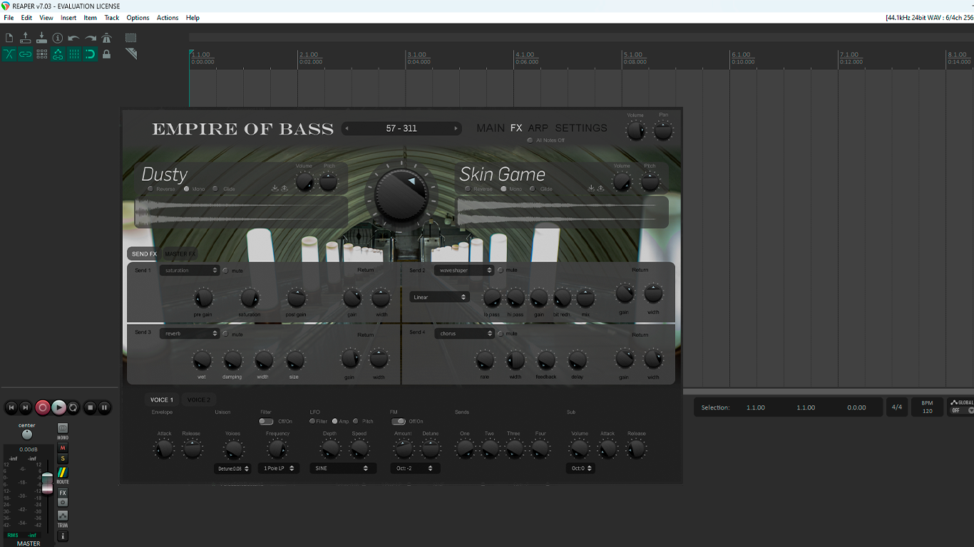
Task: Click the dashed selection rectangle icon
Action: tap(131, 38)
